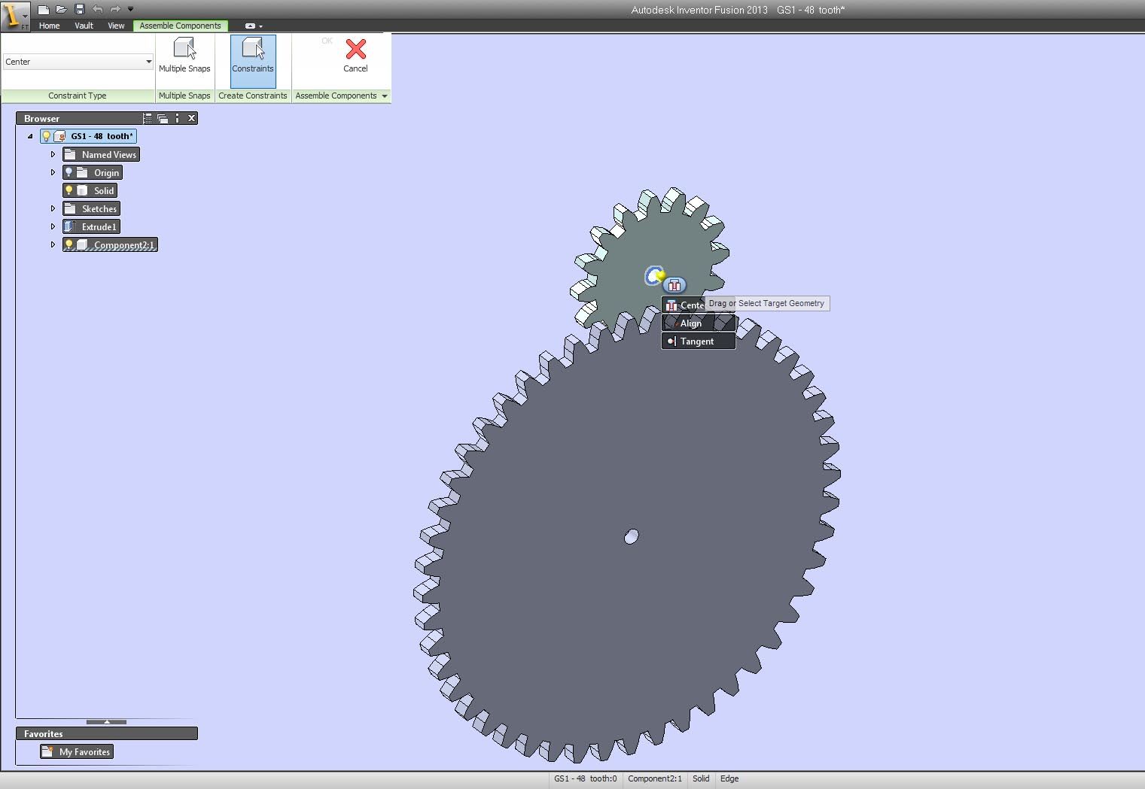Viewport: 1145px width, 789px height.
Task: Click the Save icon in quick access toolbar
Action: [78, 9]
